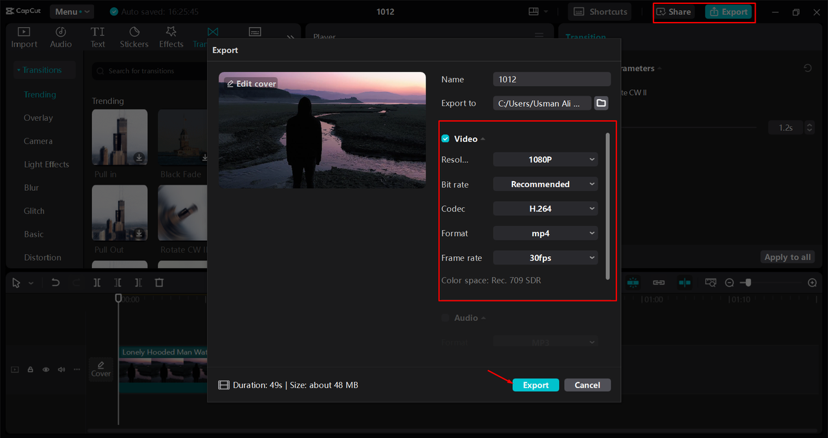
Task: Click the export settings vertical scrollbar
Action: pyautogui.click(x=607, y=206)
